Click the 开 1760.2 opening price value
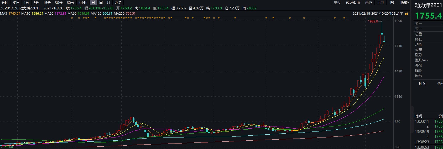Image resolution: width=443 pixels, height=149 pixels. pos(124,8)
